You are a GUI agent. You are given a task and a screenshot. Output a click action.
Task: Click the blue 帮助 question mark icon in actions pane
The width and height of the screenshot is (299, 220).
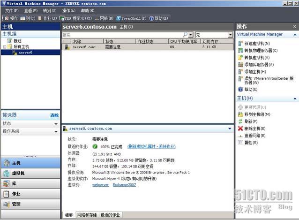[240, 89]
